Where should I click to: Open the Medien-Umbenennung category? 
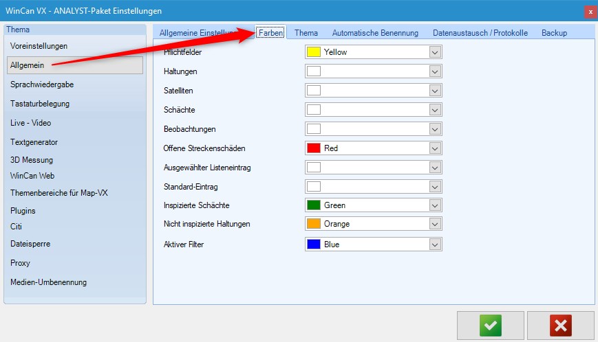coord(48,282)
